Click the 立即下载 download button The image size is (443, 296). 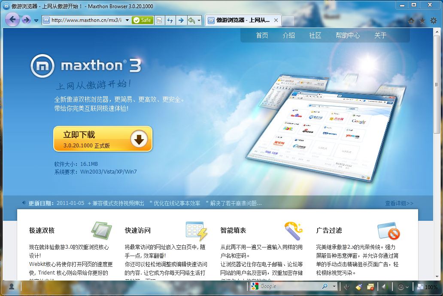[103, 139]
